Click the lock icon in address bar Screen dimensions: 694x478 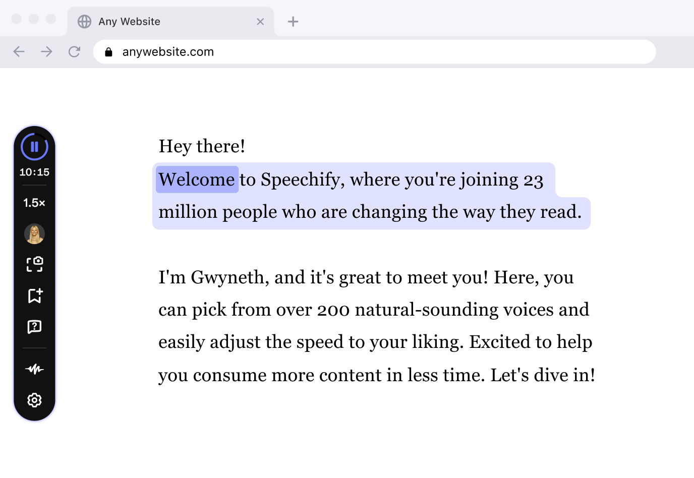click(x=108, y=52)
